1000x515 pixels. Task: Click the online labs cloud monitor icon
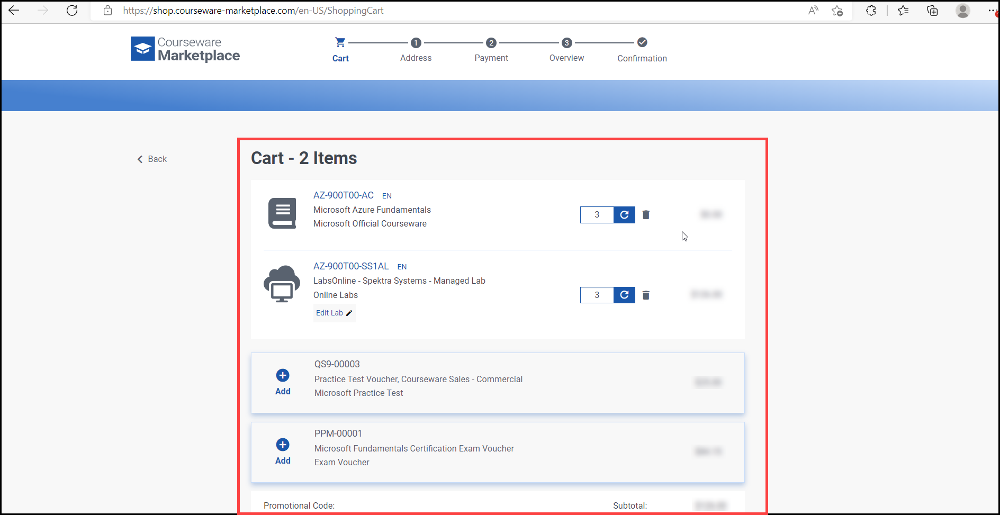[x=282, y=284]
